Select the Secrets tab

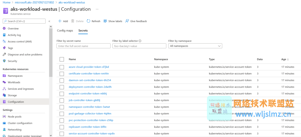click(x=83, y=31)
